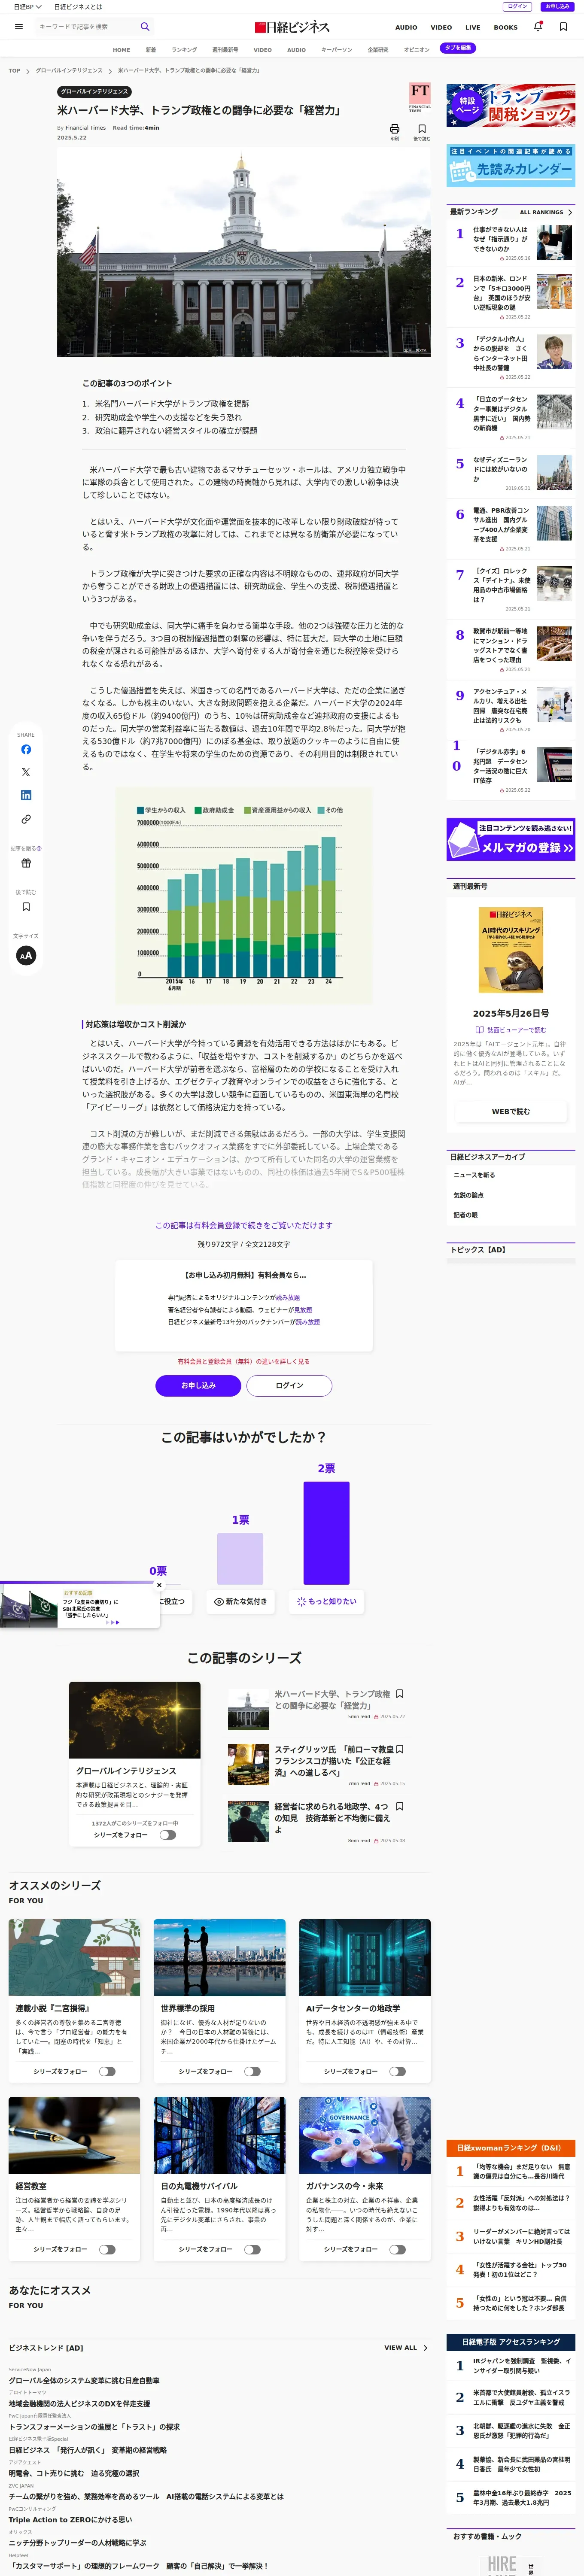Bookmark スティグリッツ氏 series article
Viewport: 584px width, 2576px height.
[x=400, y=1749]
